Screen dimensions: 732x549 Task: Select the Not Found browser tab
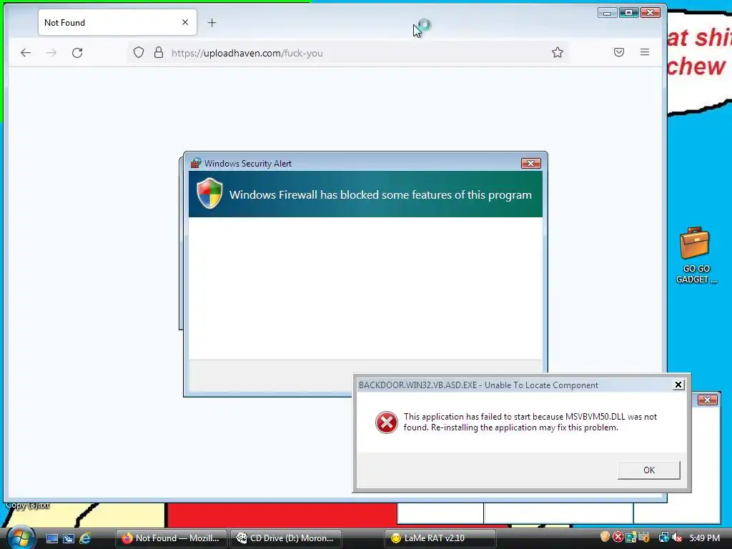[117, 22]
